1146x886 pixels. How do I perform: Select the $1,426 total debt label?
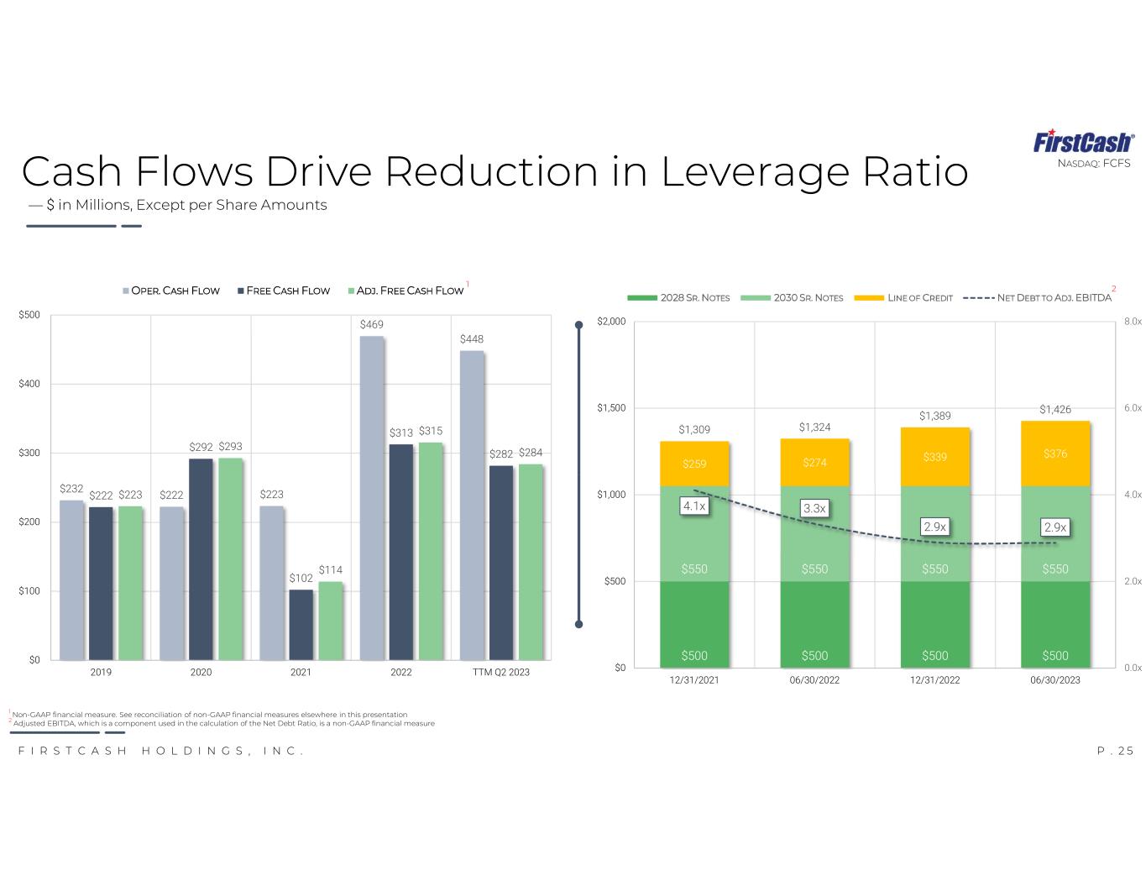tap(1055, 409)
